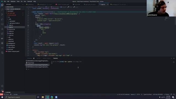
Task: Open Zoom from the taskbar
Action: point(56,97)
